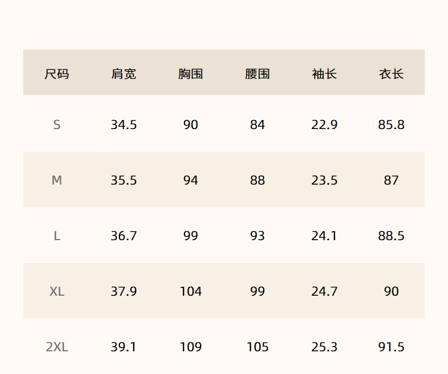Select the L size row label
The height and width of the screenshot is (374, 448).
pyautogui.click(x=57, y=236)
